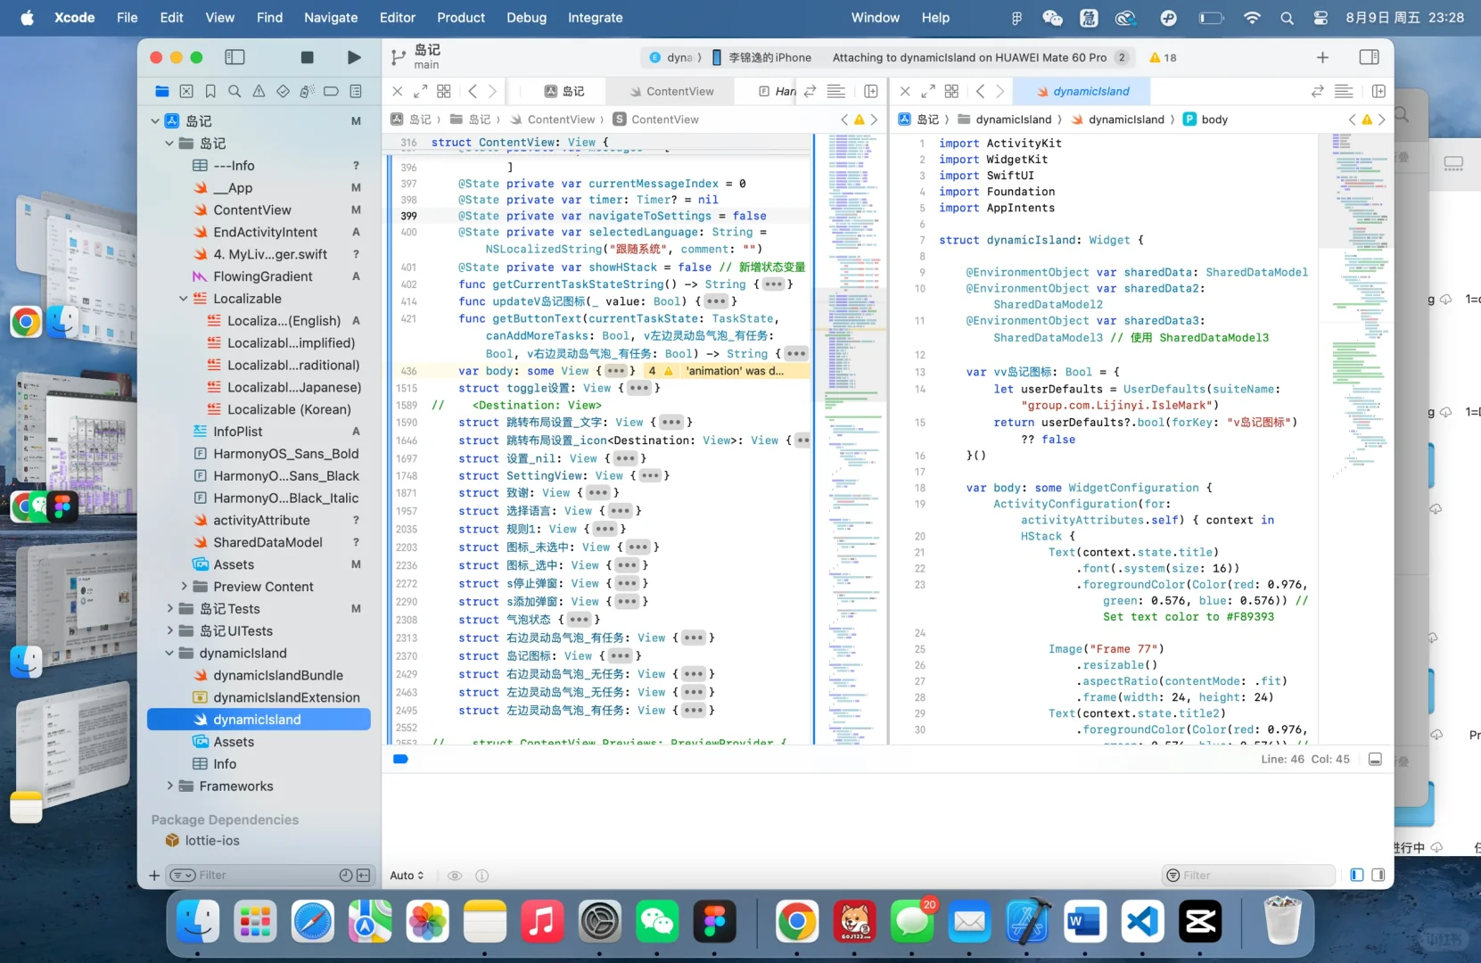Open the Auto variables scope selector

pos(407,875)
